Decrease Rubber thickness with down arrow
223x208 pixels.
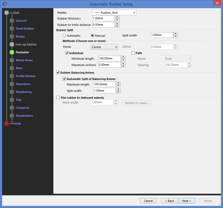point(117,20)
